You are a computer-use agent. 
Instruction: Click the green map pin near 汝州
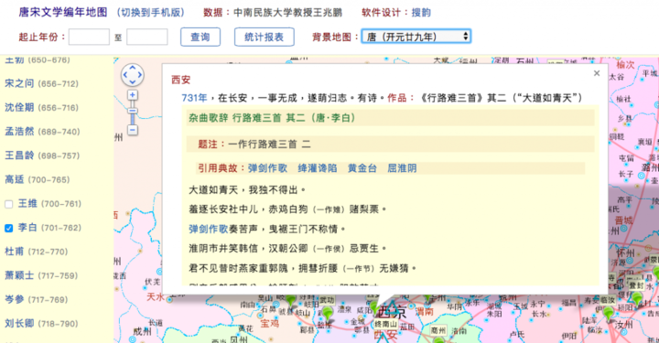click(608, 314)
